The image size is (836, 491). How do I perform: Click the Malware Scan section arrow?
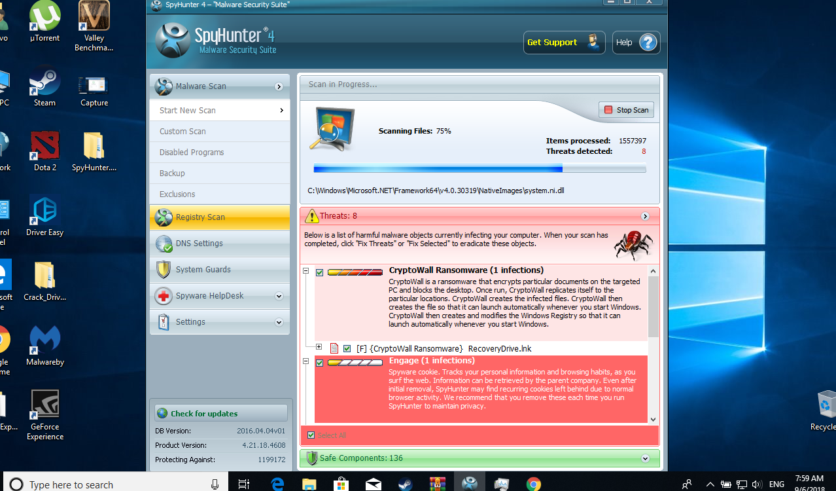[x=279, y=86]
